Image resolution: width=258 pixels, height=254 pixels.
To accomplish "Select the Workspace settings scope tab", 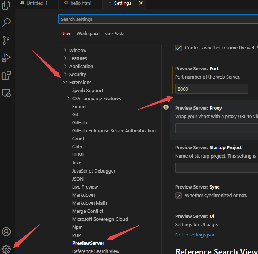I will [88, 34].
